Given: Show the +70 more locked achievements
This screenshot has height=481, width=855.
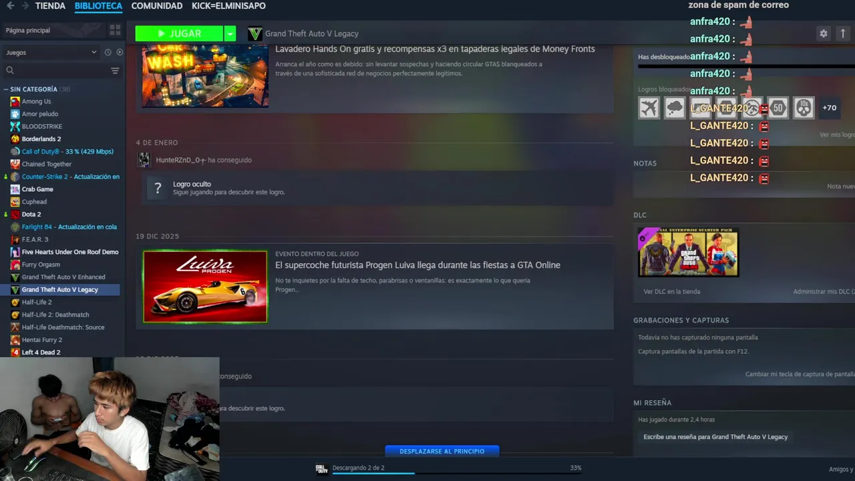Looking at the screenshot, I should [829, 108].
